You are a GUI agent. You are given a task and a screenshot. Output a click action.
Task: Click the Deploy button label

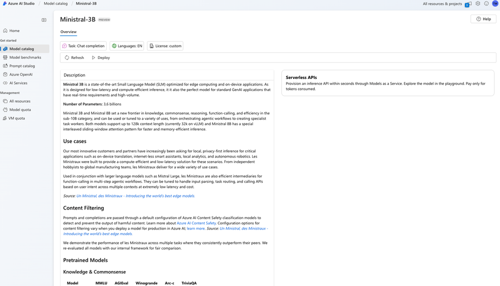click(x=104, y=57)
